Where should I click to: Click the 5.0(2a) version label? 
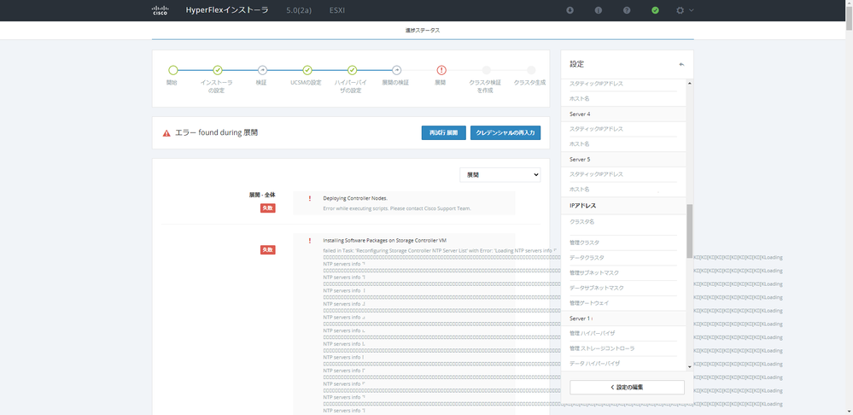coord(299,10)
